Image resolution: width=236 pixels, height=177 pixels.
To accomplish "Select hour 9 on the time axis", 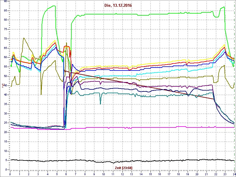I will pos(94,173).
